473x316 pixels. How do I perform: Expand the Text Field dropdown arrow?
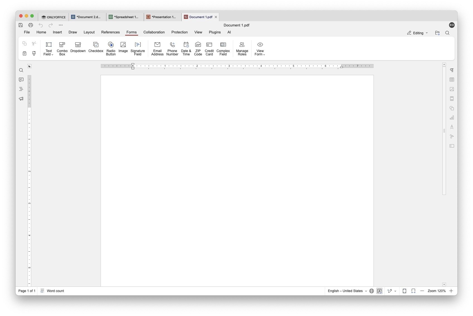tap(52, 55)
